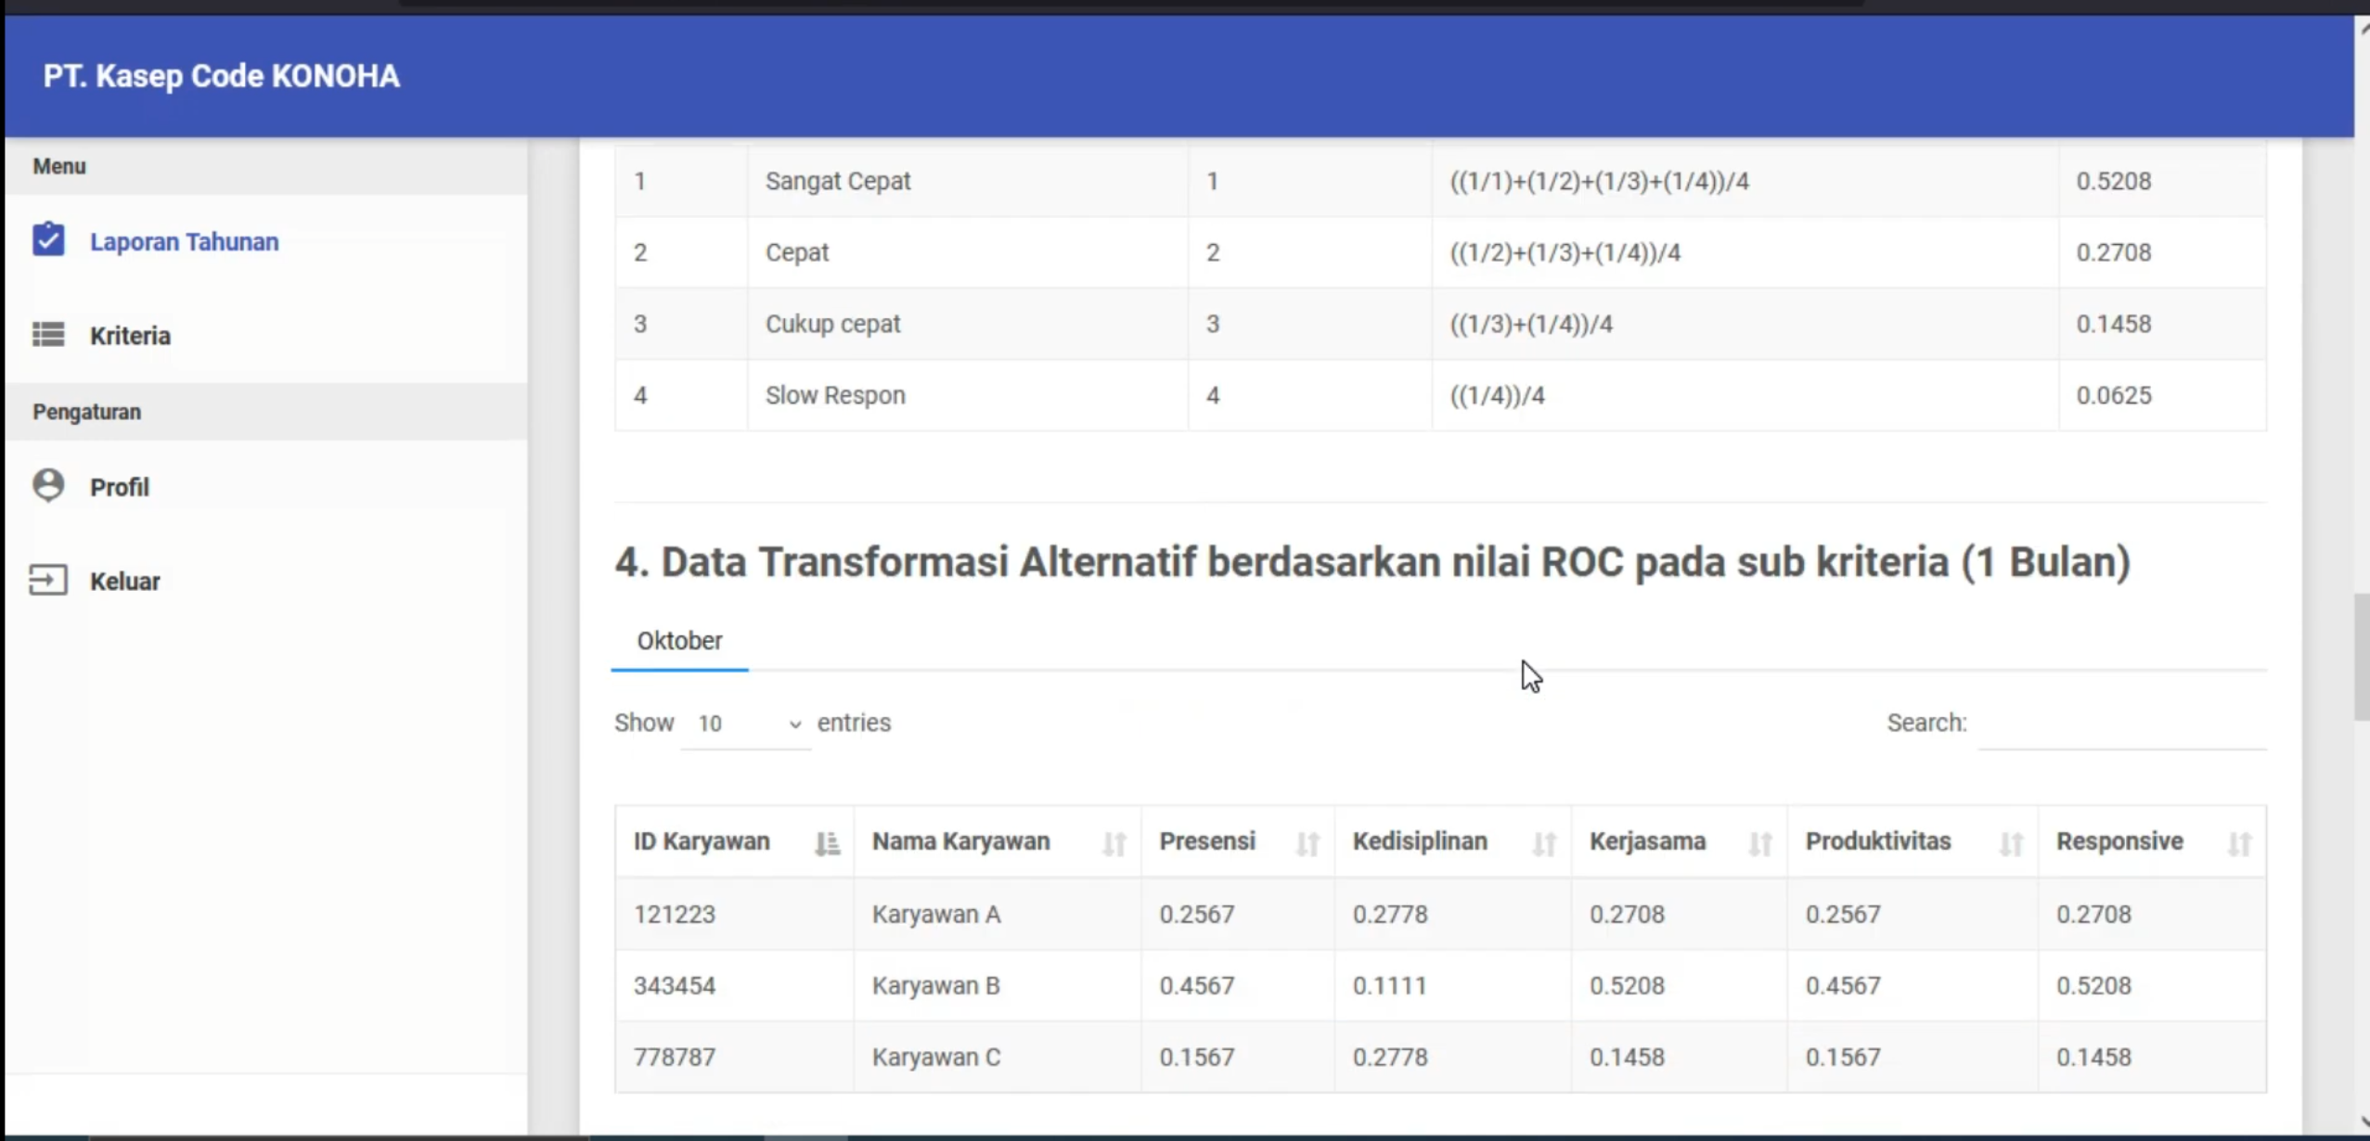Click formula ((1/2)+(1/3)+(1/4))/4

pyautogui.click(x=1565, y=252)
